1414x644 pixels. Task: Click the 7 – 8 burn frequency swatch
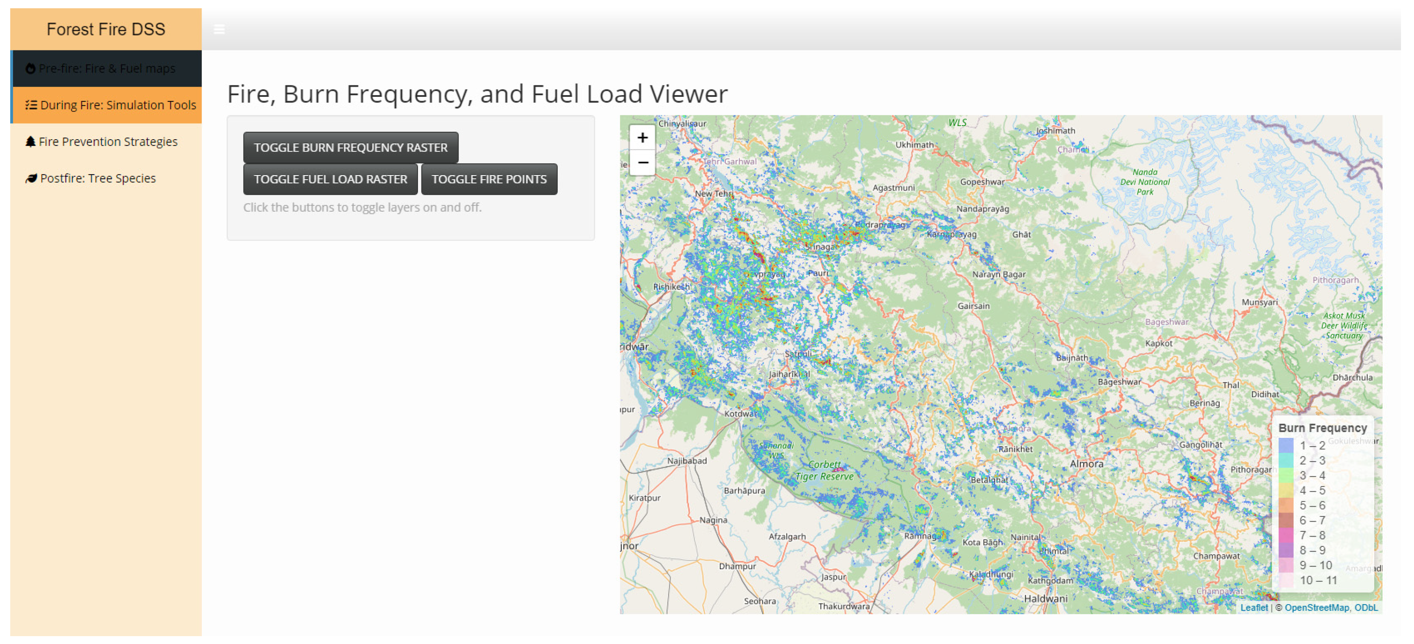(1286, 535)
